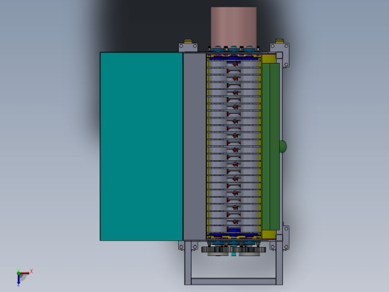389x292 pixels.
Task: Select the gear set below the roller assembly
Action: click(x=233, y=250)
